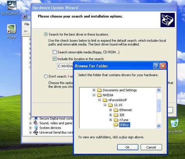Screen dimensions: 185x159
Task: Click the folder tree vertical scrollbar thumb
Action: tap(159, 105)
